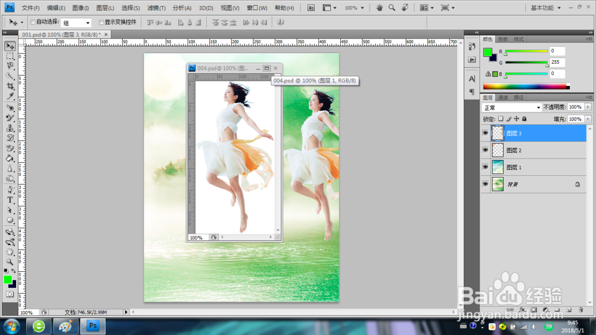Image resolution: width=596 pixels, height=335 pixels.
Task: Select the Paint Bucket tool
Action: point(10,158)
